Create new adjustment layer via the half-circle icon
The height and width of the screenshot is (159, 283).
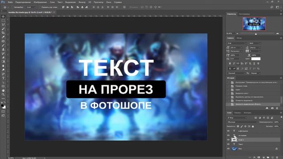point(264,157)
